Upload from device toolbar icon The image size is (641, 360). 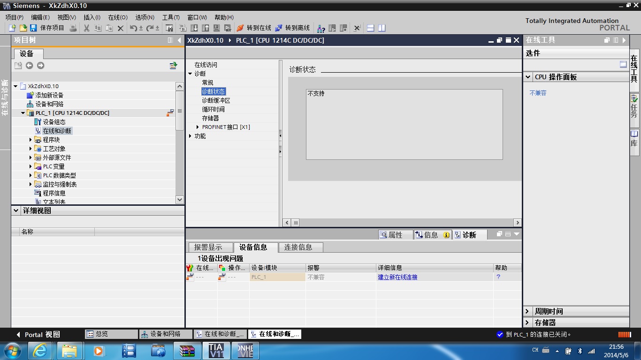[206, 28]
